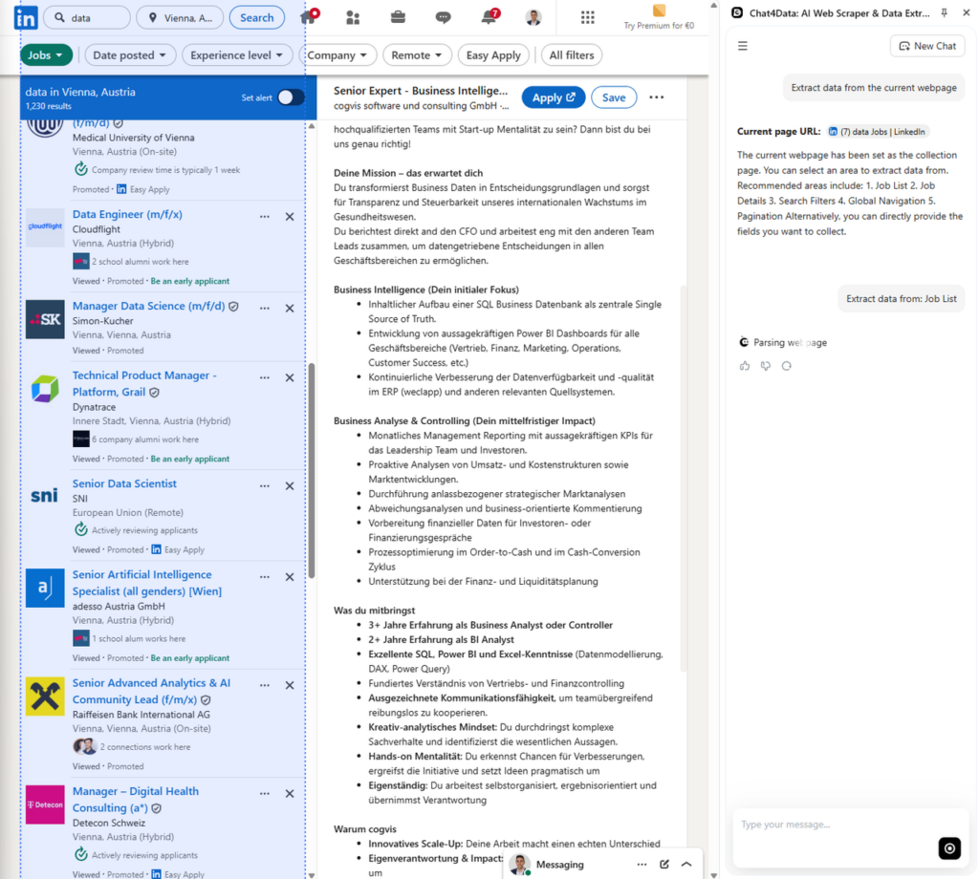
Task: Open the Remote filter dropdown
Action: (x=417, y=54)
